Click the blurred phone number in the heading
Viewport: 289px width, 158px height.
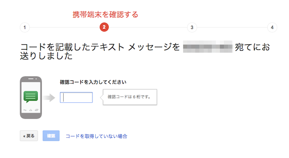click(208, 47)
